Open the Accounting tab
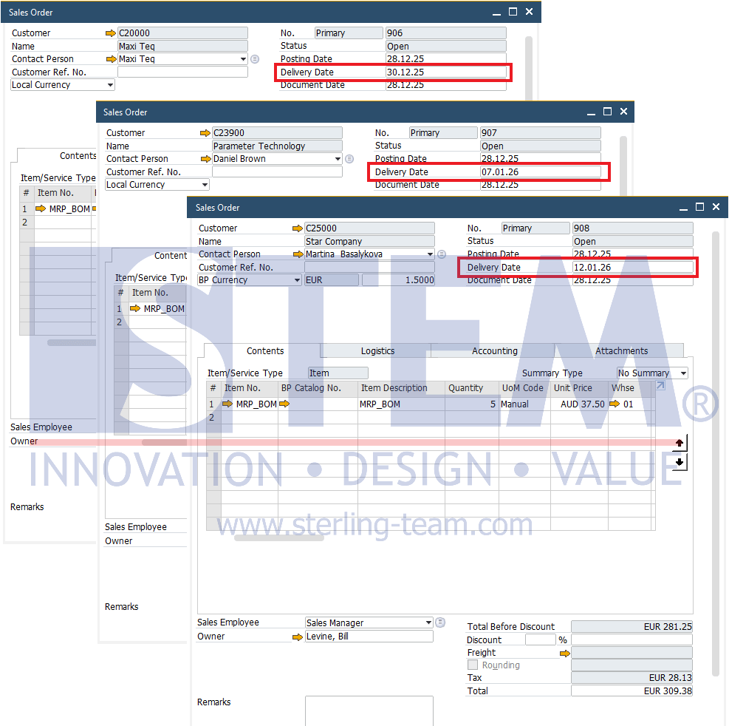 pos(494,351)
